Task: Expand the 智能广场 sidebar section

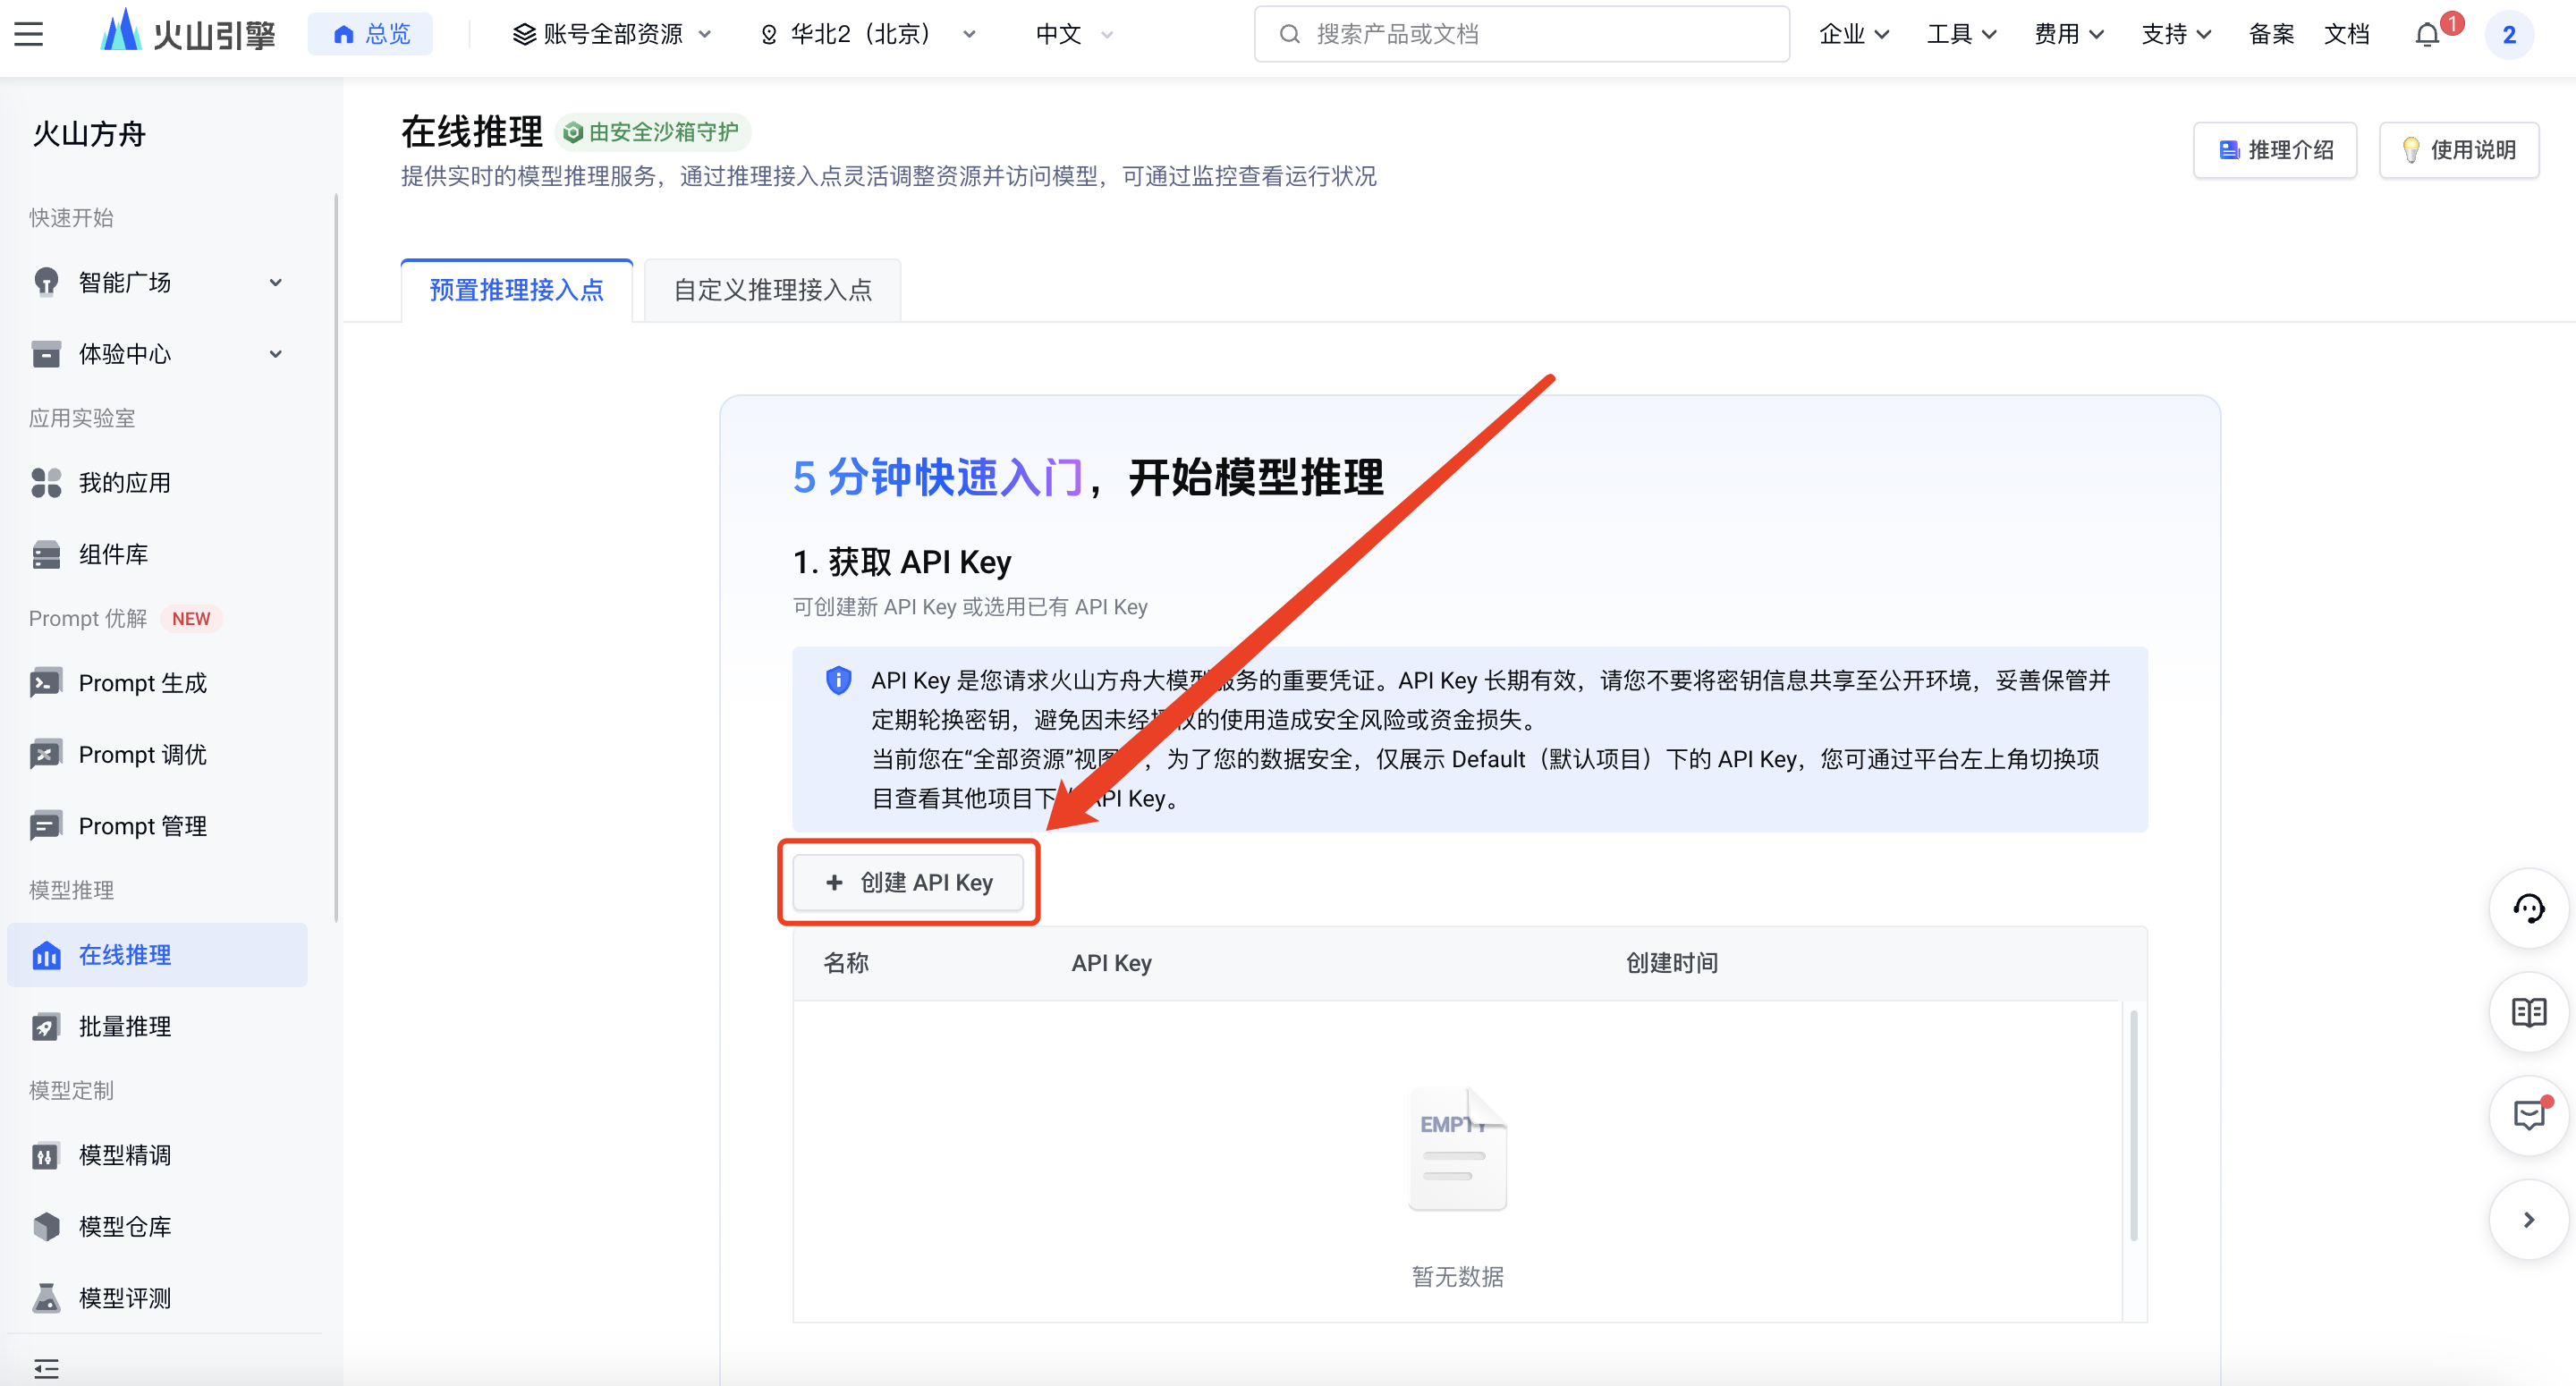Action: point(160,282)
